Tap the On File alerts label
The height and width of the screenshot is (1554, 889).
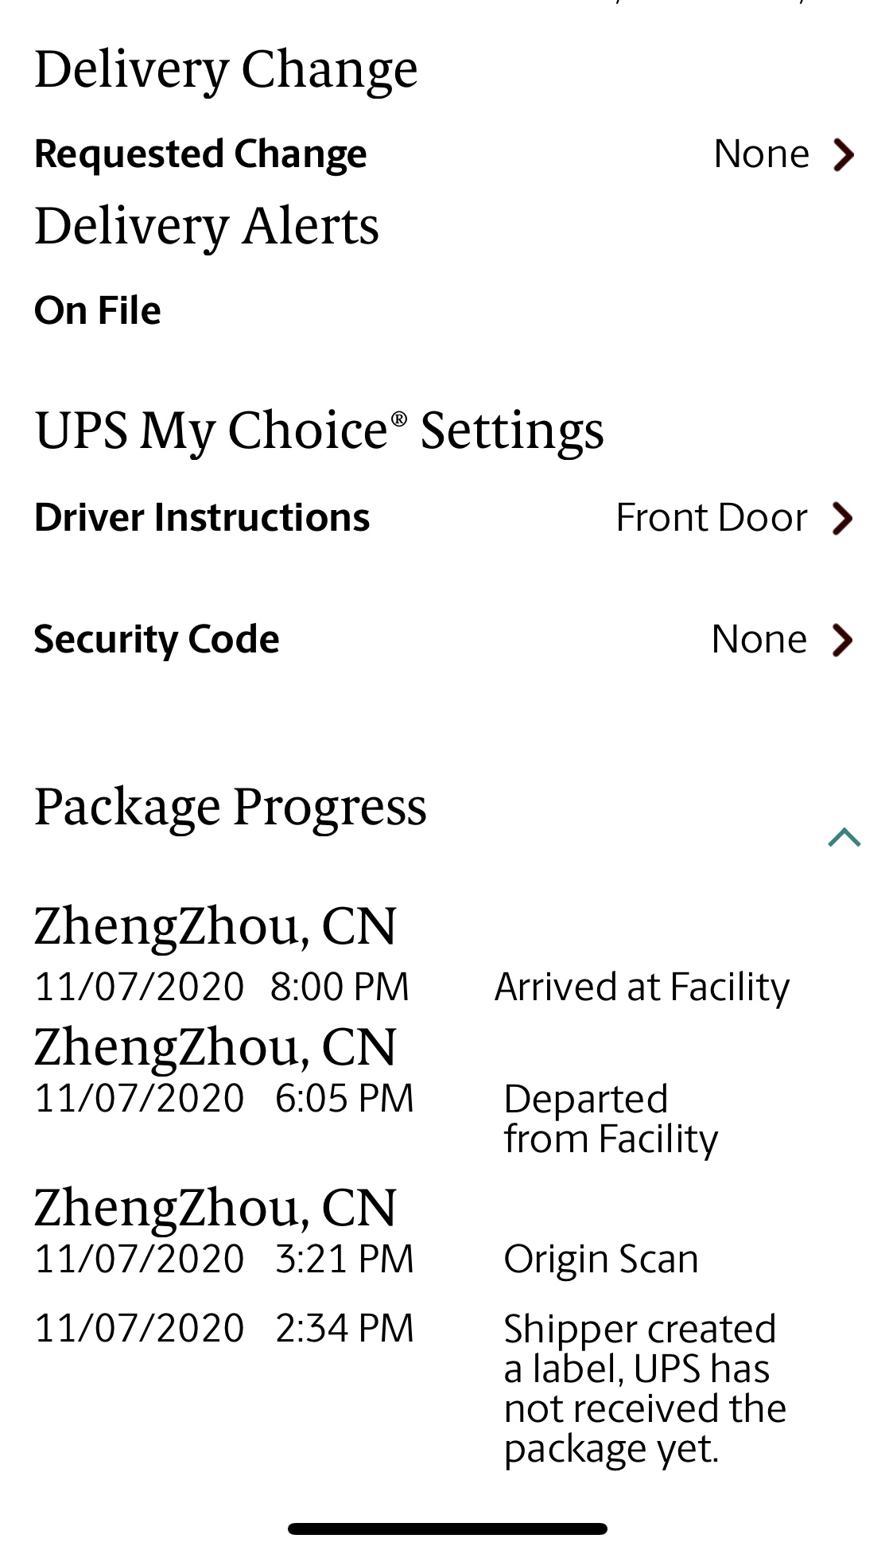pyautogui.click(x=98, y=310)
